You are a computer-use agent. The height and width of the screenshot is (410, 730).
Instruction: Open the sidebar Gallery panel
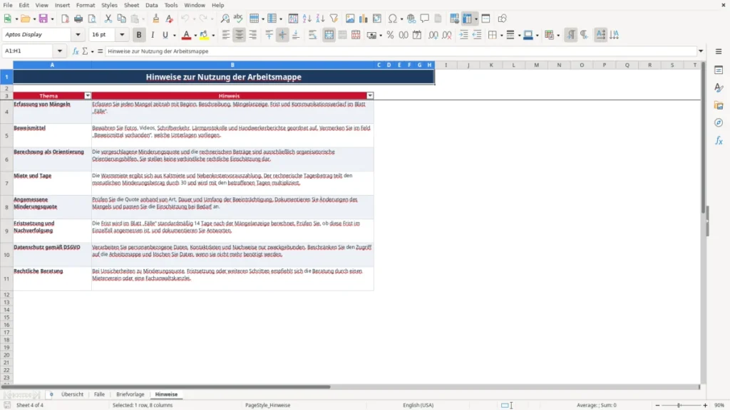[x=719, y=105]
